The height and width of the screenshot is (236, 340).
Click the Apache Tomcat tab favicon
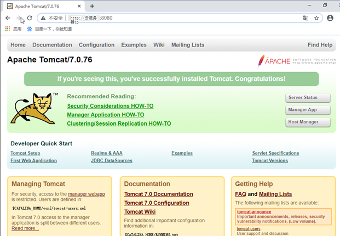click(10, 6)
